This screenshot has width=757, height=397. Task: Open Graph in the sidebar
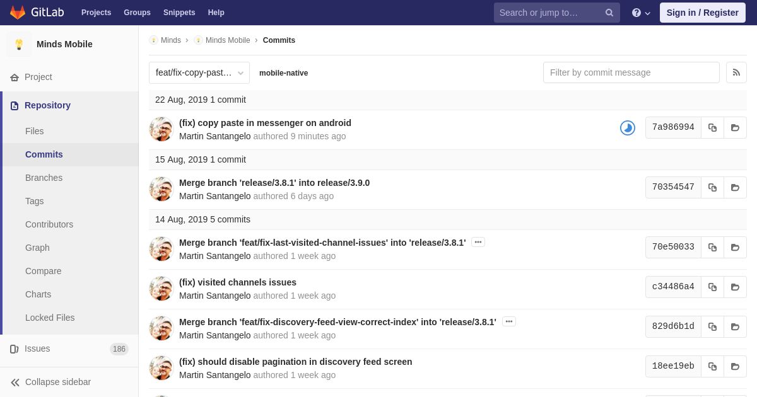37,248
